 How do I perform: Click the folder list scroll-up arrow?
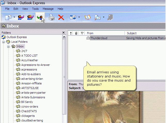pos(64,37)
